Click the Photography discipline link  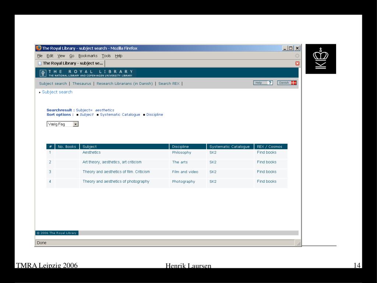[x=183, y=182]
